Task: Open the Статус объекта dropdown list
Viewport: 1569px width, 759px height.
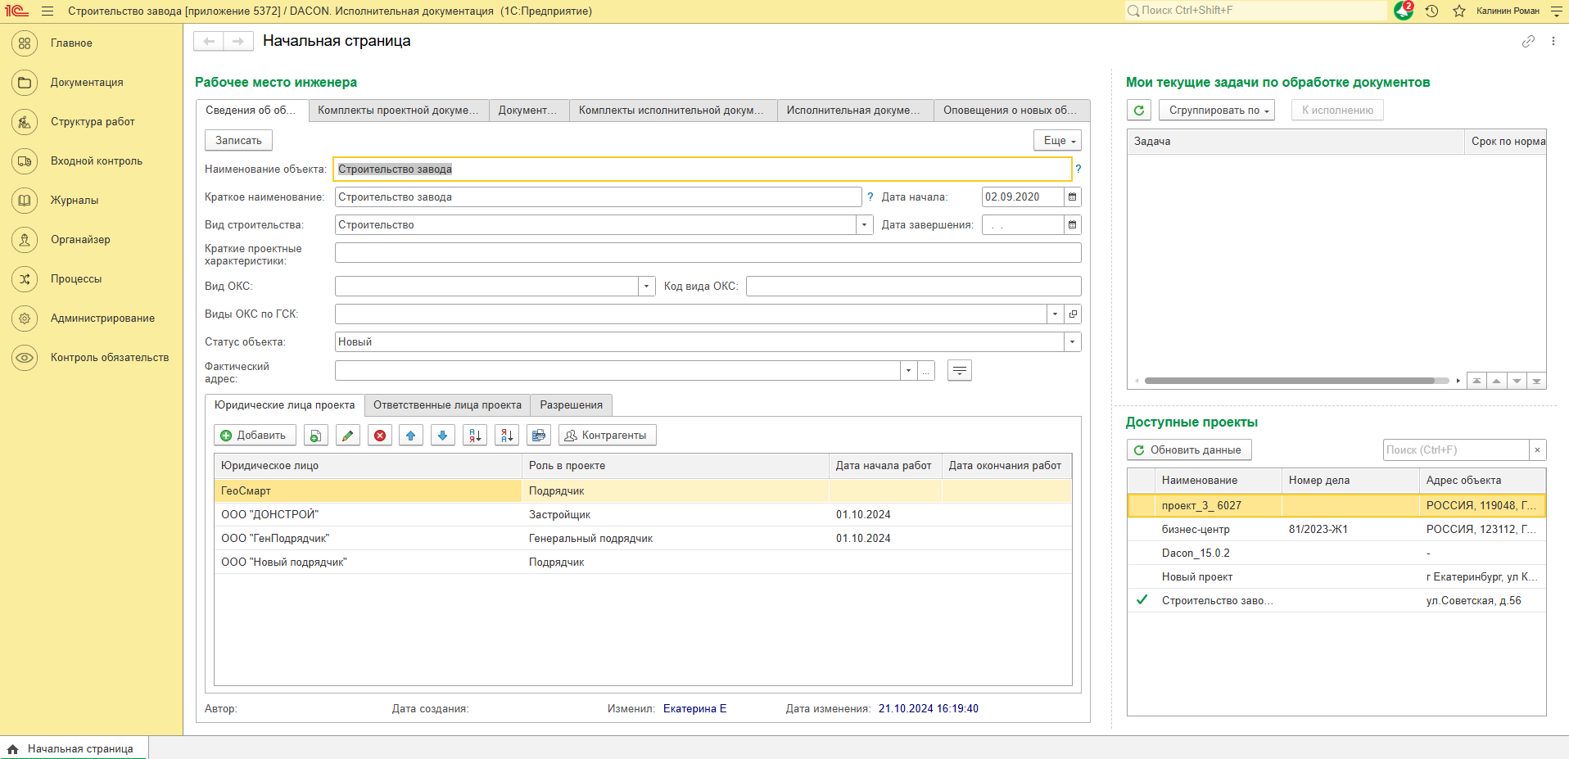Action: (x=1072, y=342)
